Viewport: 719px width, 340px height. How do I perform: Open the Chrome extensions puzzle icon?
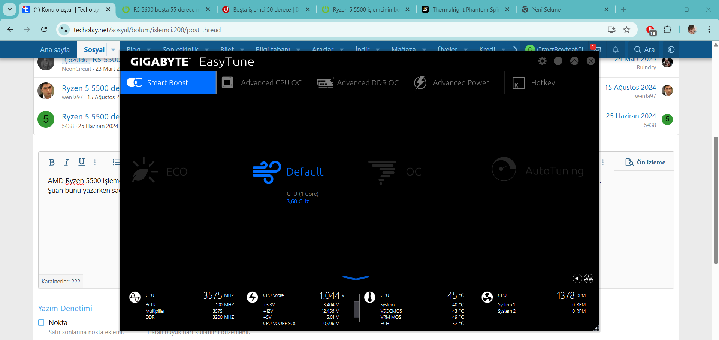coord(667,30)
